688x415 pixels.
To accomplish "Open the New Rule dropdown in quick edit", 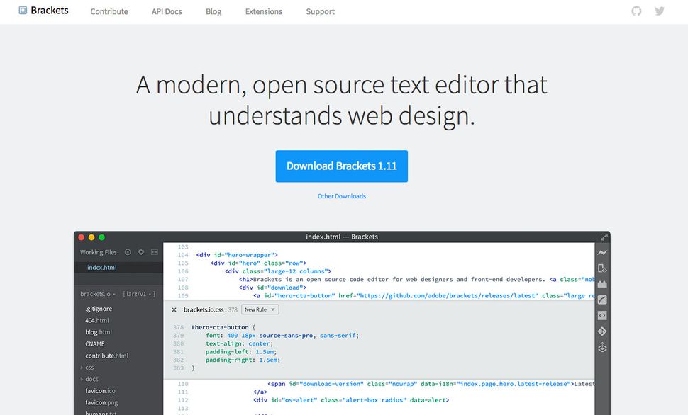I will [260, 309].
